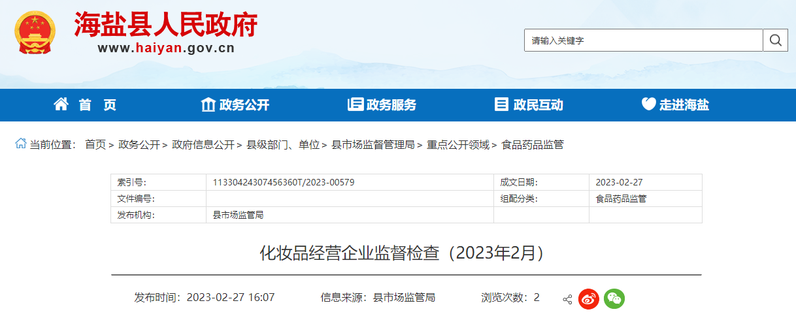Viewport: 796px width, 318px height.
Task: Go to 首页 in the breadcrumb
Action: pyautogui.click(x=95, y=145)
